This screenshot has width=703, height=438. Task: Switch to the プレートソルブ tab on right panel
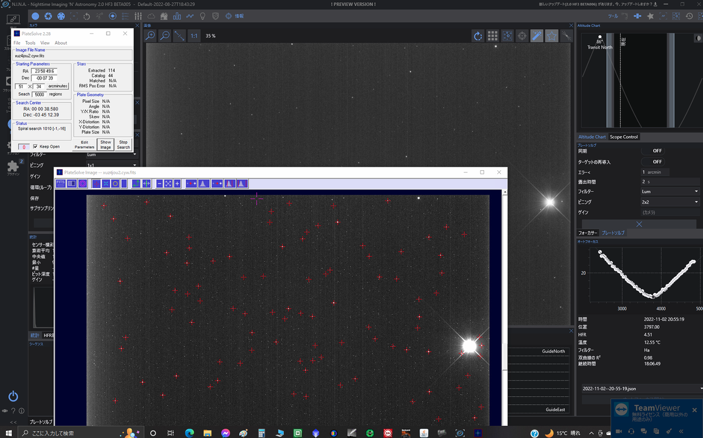(x=613, y=233)
